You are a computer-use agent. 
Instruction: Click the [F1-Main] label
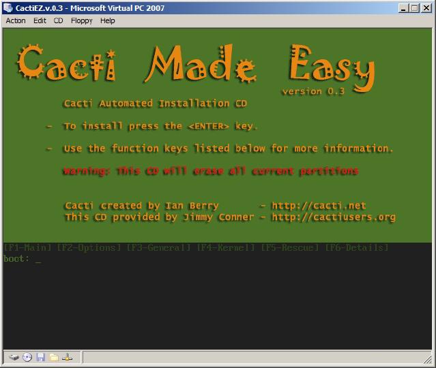pos(27,247)
